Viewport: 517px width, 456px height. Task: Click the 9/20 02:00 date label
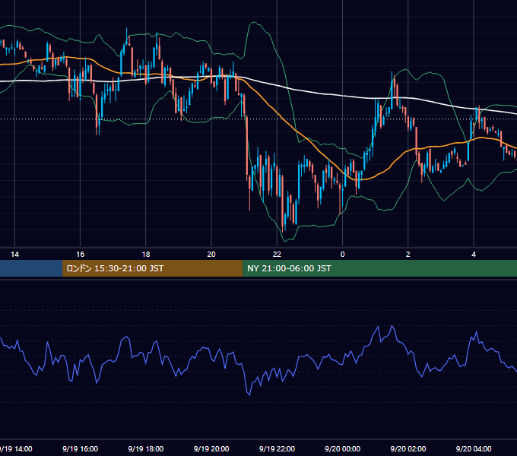[408, 448]
